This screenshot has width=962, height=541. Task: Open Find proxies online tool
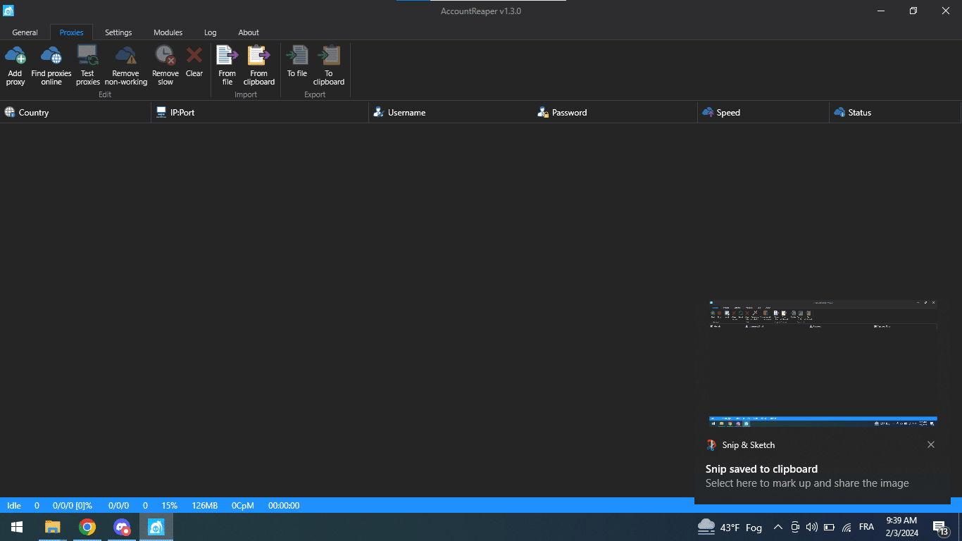tap(51, 65)
